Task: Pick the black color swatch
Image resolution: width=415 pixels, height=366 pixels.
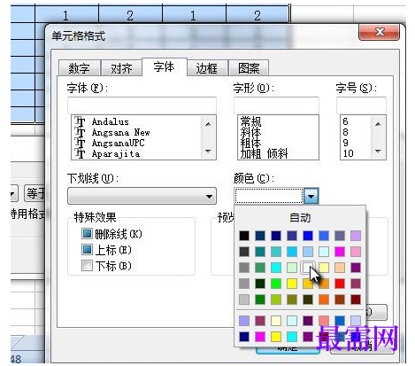Action: click(244, 236)
